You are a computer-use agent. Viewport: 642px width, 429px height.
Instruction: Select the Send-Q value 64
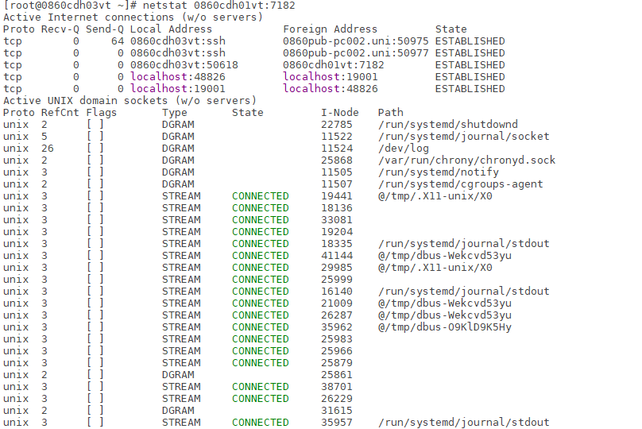point(118,41)
